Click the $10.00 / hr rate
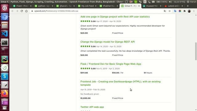197x111 pixels. pyautogui.click(x=118, y=73)
